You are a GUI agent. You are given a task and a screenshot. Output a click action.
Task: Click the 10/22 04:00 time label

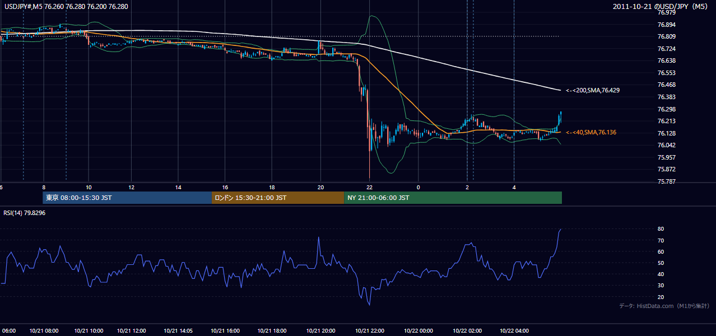click(514, 331)
